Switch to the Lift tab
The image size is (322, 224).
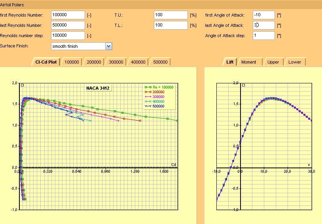(230, 62)
